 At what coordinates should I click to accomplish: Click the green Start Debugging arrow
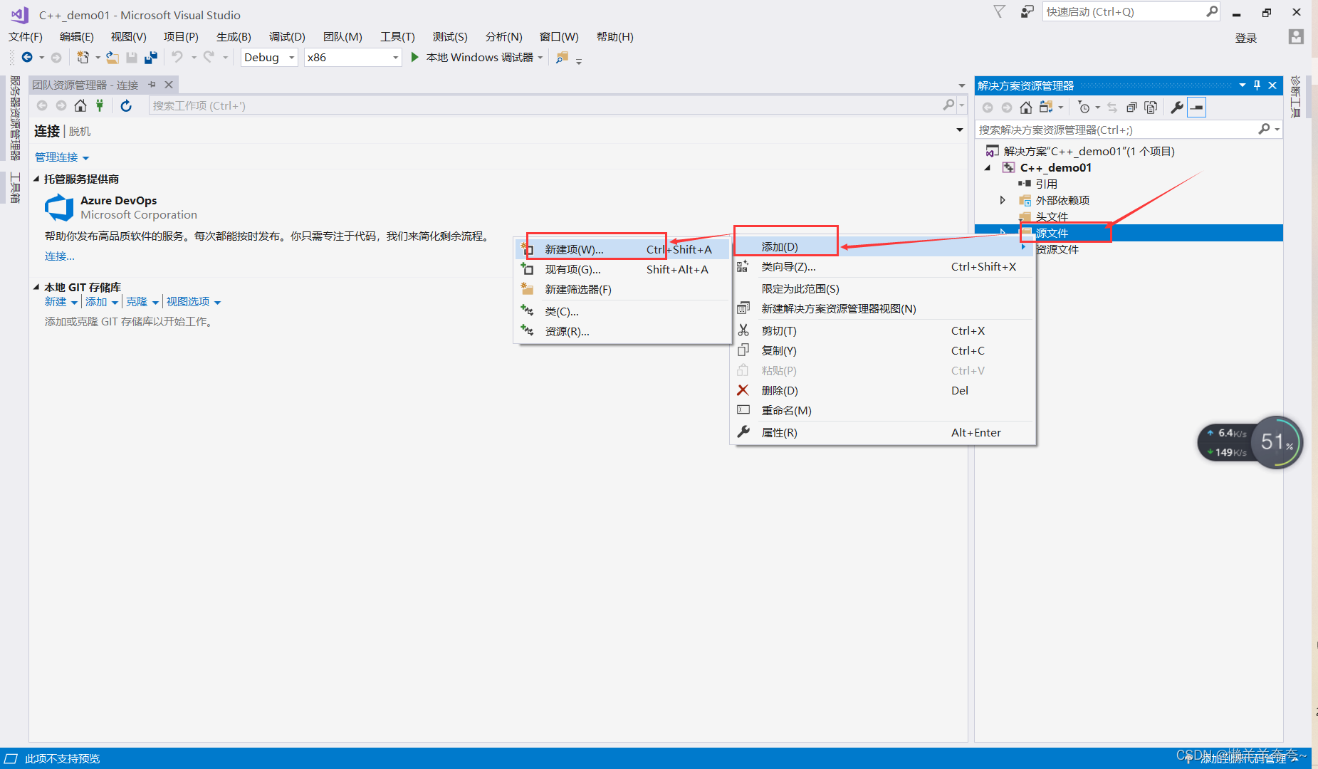415,57
